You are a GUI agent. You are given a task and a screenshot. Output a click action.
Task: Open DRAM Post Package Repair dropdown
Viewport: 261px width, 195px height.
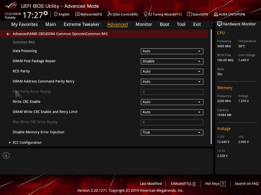[172, 61]
